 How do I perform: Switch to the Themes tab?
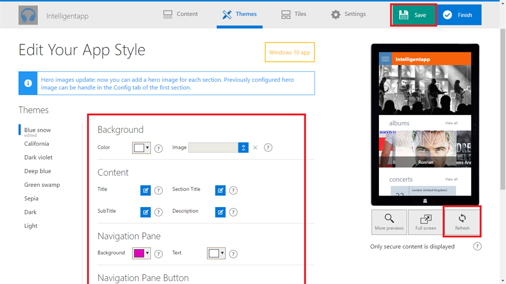click(x=240, y=14)
